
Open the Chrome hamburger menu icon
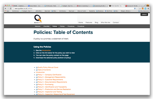coord(148,9)
